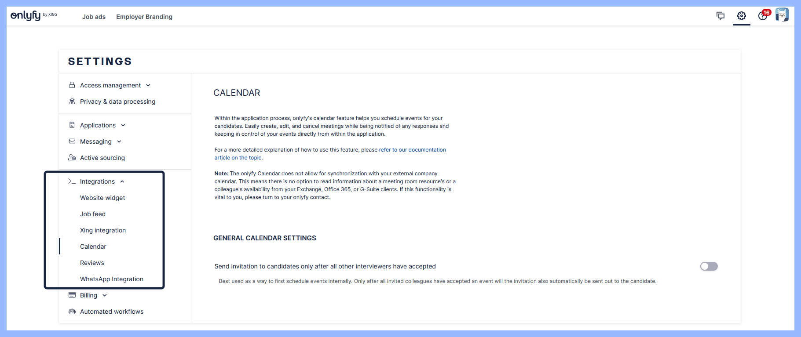Click the settings gear icon
This screenshot has height=337, width=801.
(742, 16)
